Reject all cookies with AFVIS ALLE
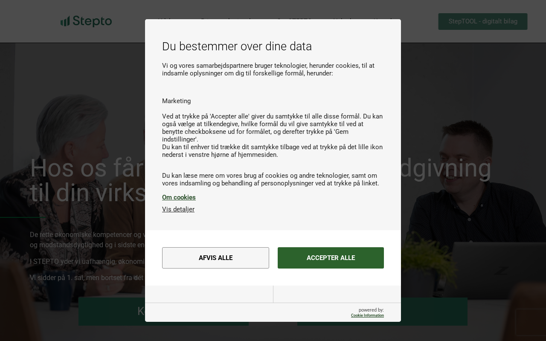 [x=215, y=258]
